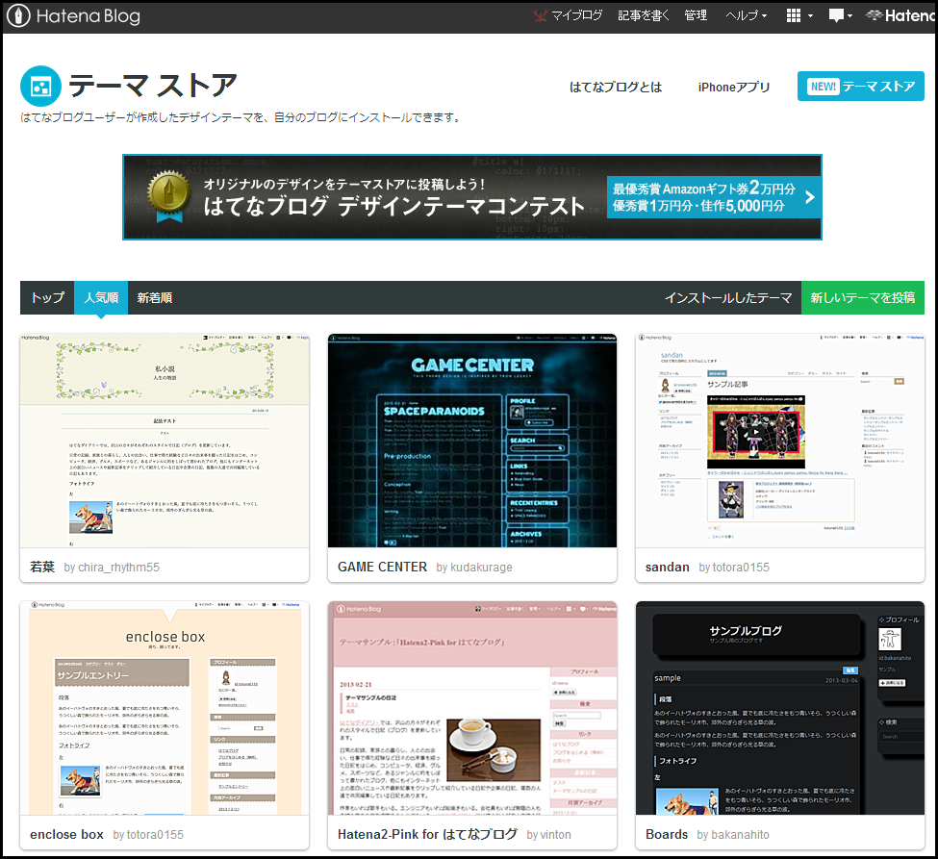
Task: Open the theme store round icon
Action: tap(40, 87)
